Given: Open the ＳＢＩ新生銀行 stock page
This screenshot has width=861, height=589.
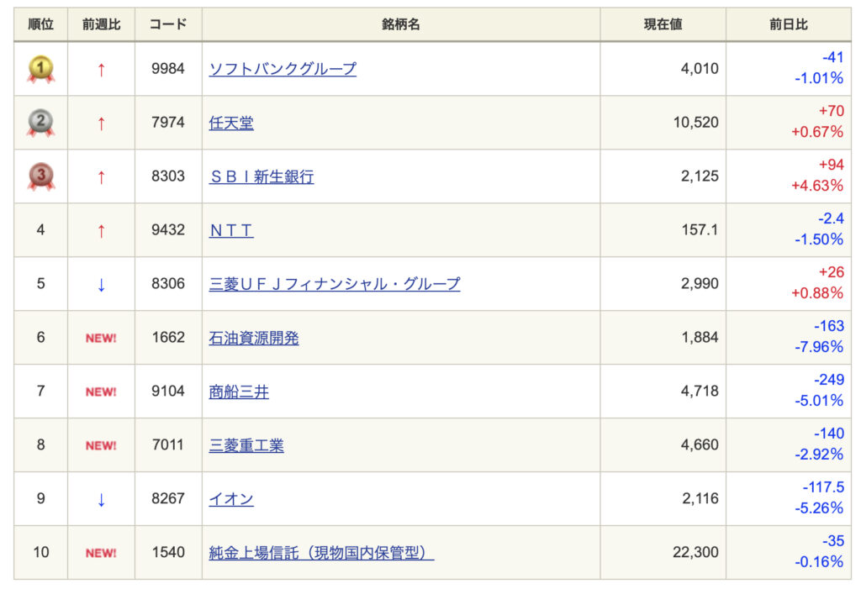Looking at the screenshot, I should (261, 176).
